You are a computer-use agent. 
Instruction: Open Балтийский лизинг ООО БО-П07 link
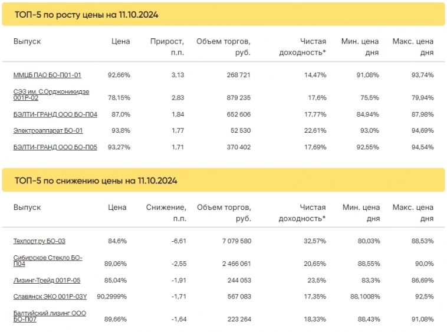click(x=49, y=316)
